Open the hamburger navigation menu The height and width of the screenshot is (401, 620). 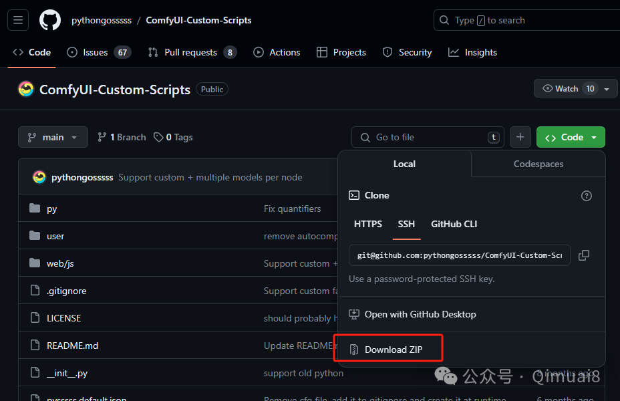pos(18,20)
